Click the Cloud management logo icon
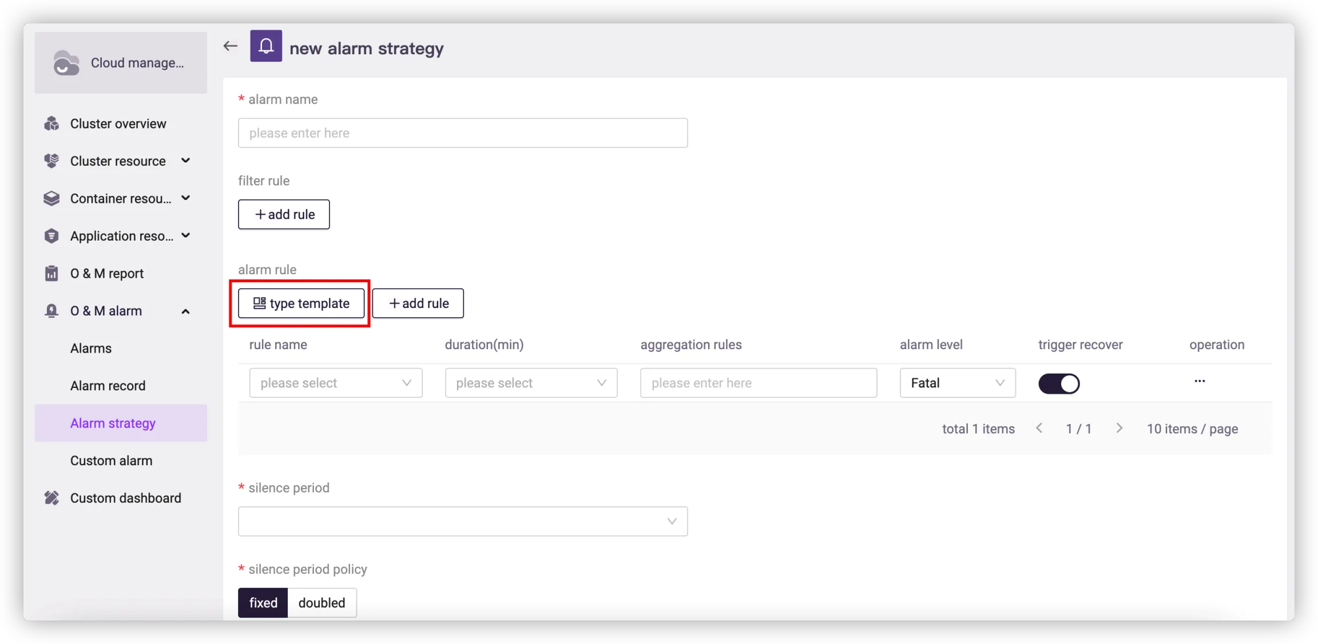Image resolution: width=1318 pixels, height=644 pixels. pos(66,63)
